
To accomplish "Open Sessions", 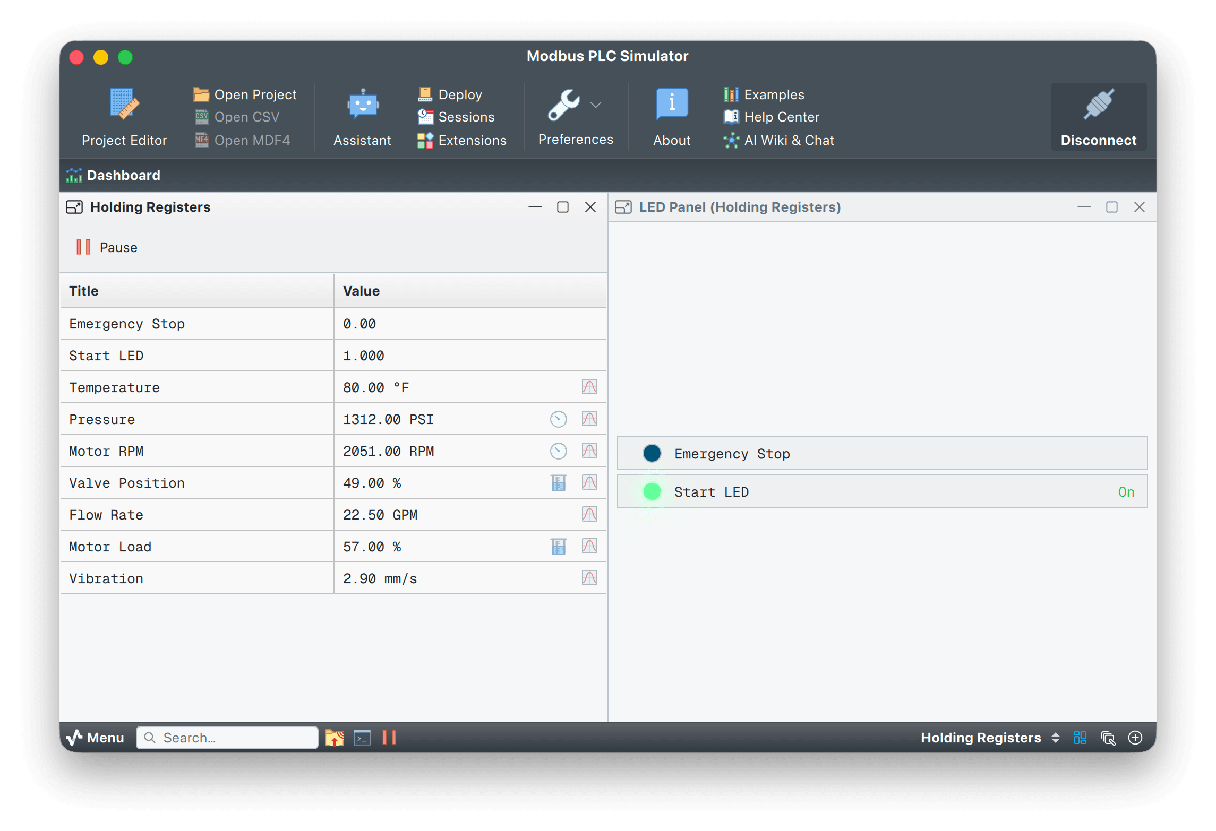I will pyautogui.click(x=456, y=117).
